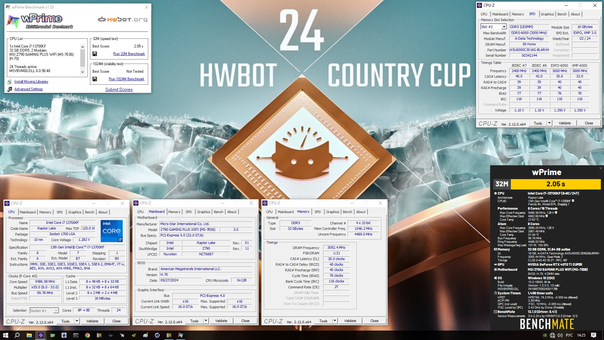The height and width of the screenshot is (340, 604).
Task: Open NVIDIA app from taskbar
Action: (x=134, y=335)
